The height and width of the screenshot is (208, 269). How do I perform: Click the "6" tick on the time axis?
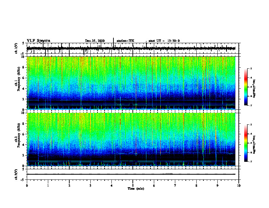click(154, 186)
